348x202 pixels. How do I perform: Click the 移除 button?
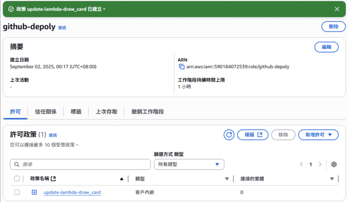tap(283, 135)
